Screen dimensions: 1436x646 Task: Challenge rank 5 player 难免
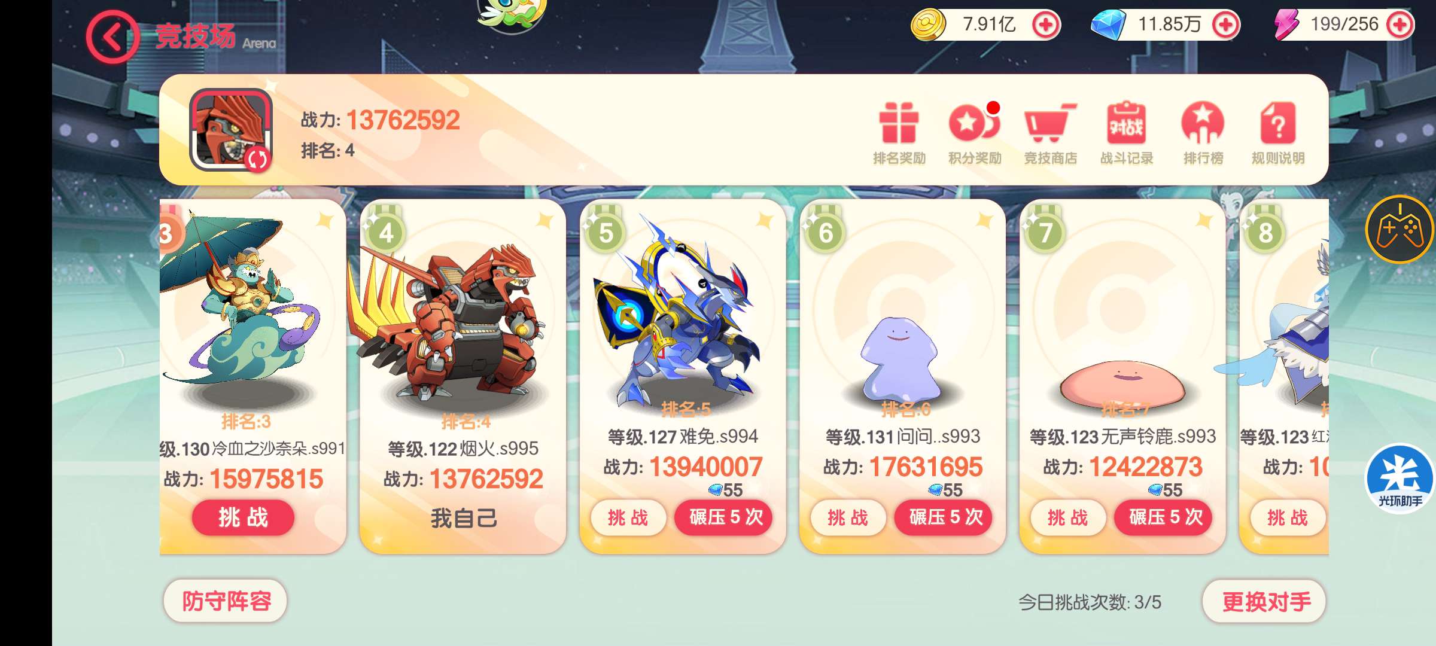click(628, 517)
